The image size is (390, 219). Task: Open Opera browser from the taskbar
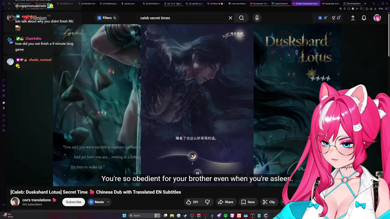[x=205, y=216]
